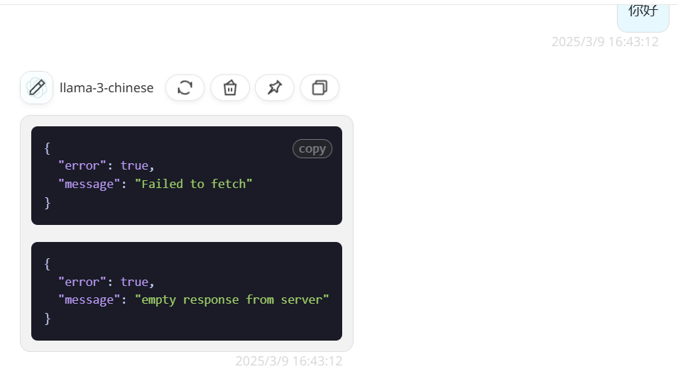Regenerate the llama-3-chinese response

tap(185, 87)
